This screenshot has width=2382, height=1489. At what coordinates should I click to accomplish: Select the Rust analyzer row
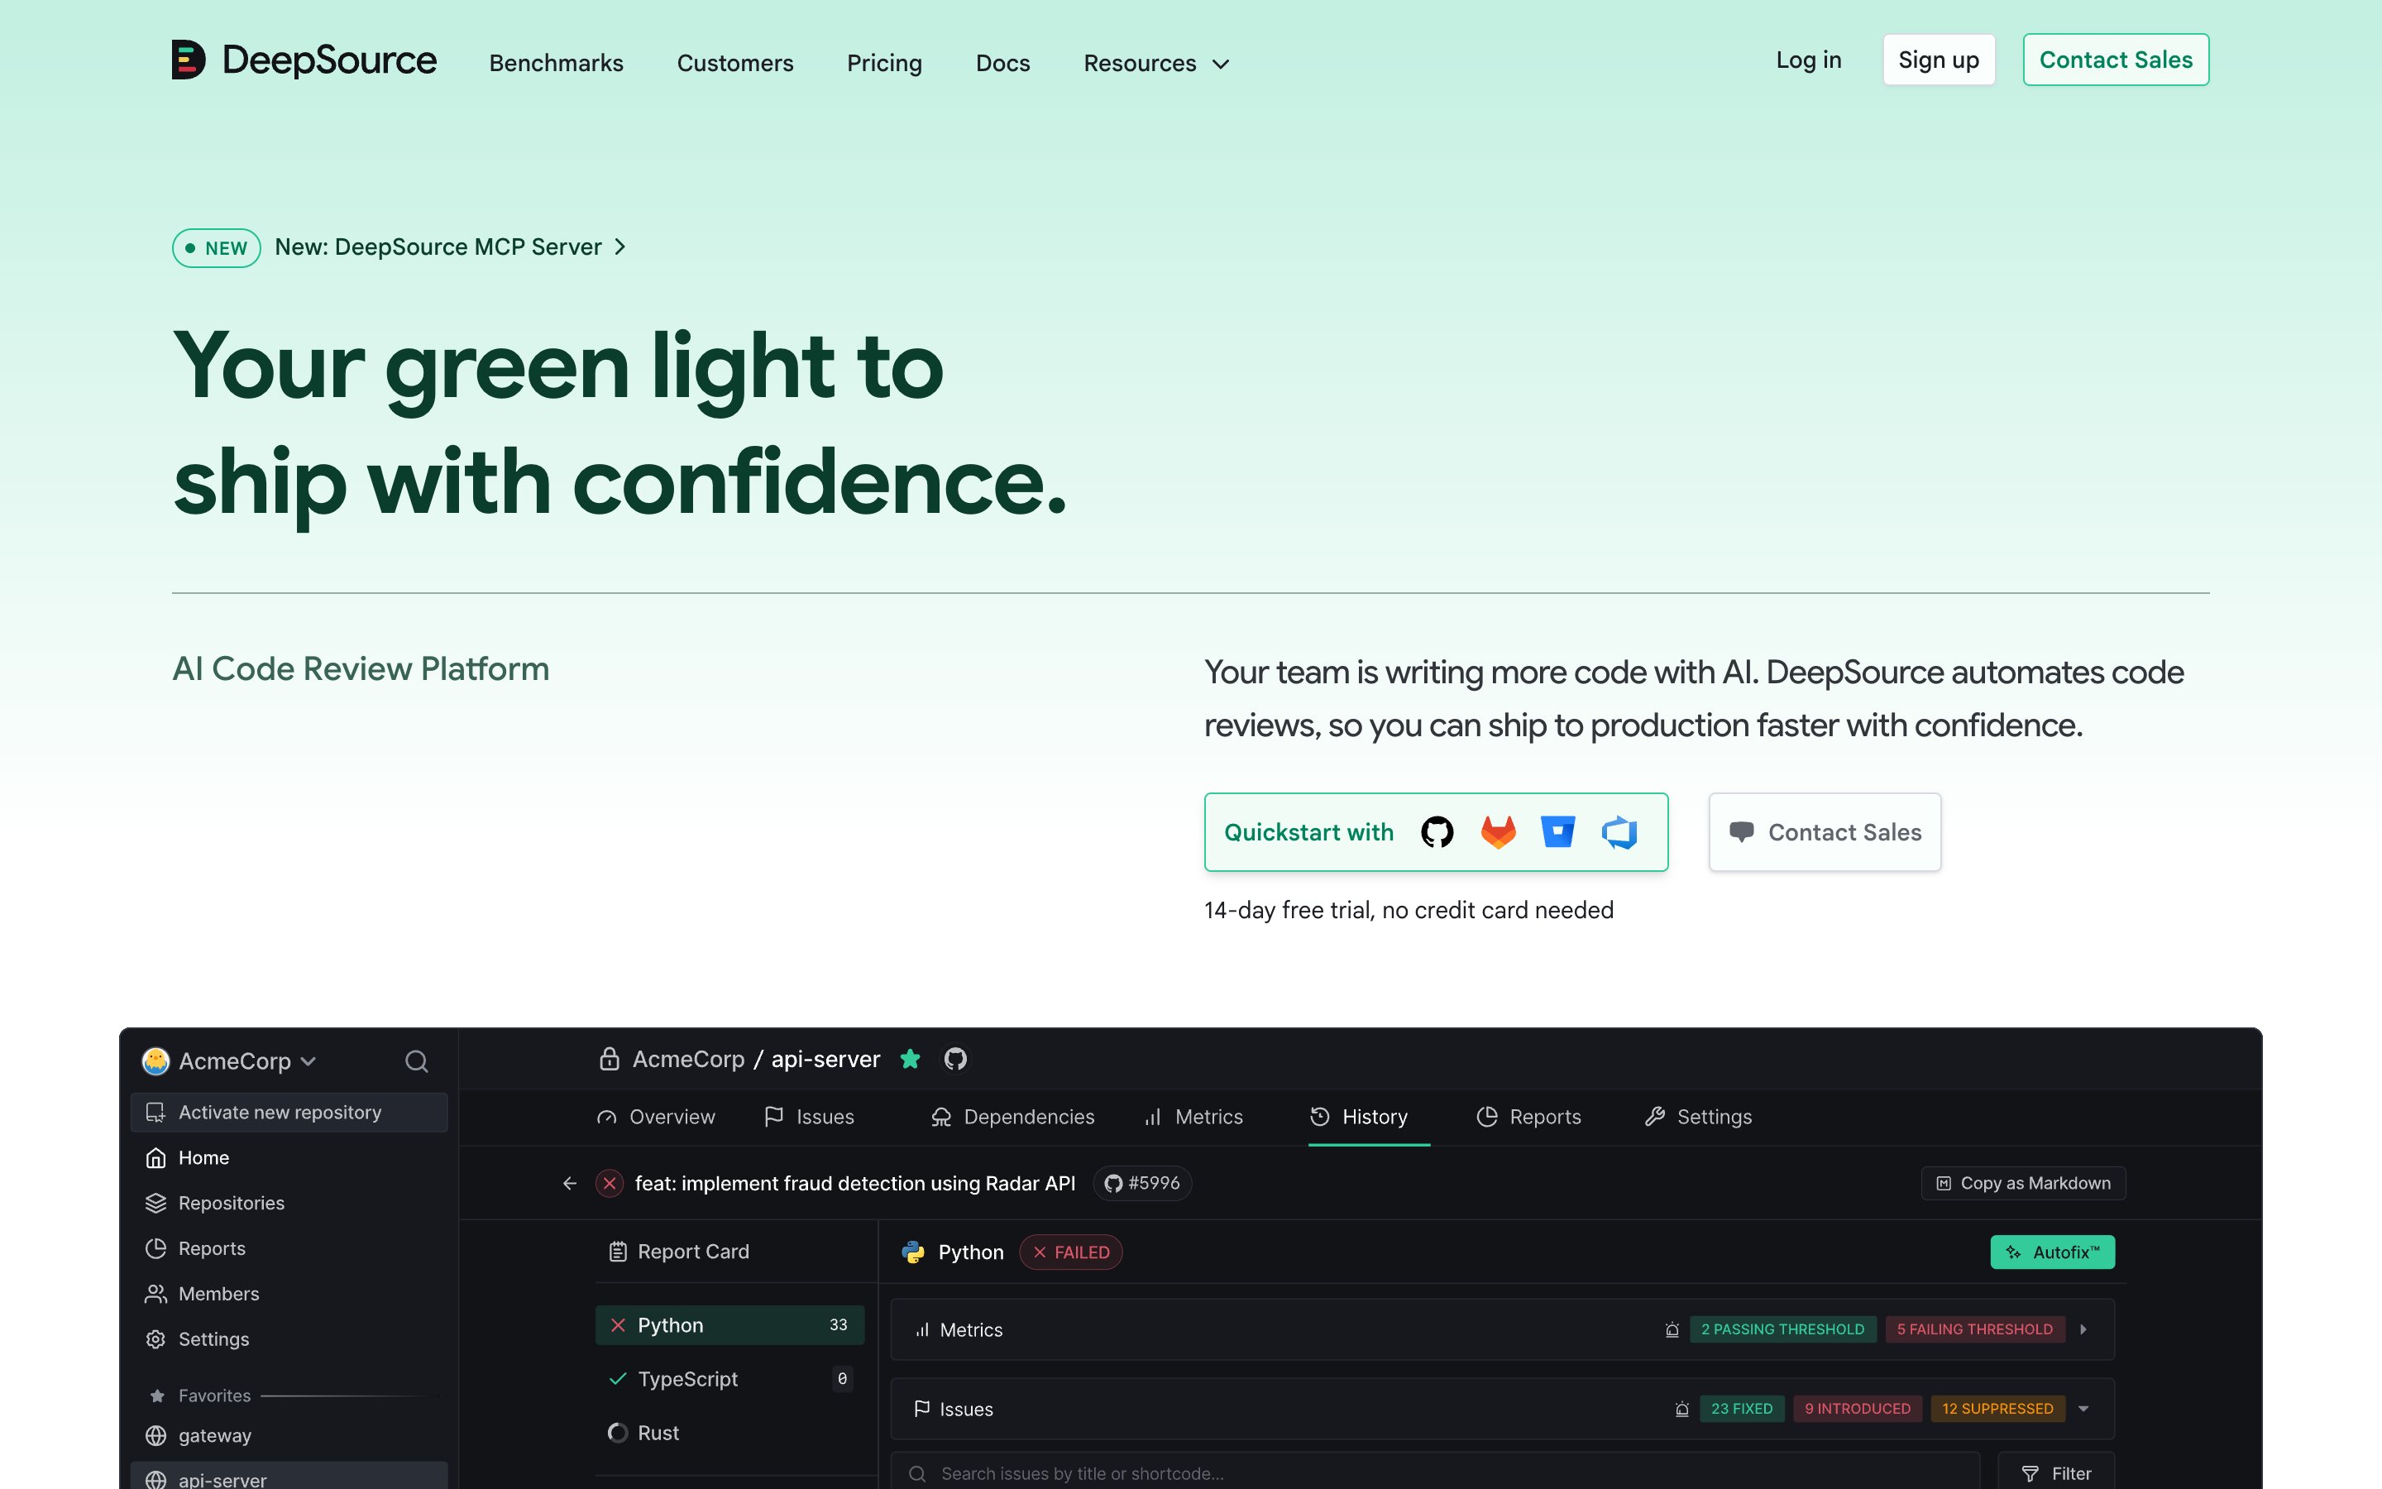point(729,1433)
